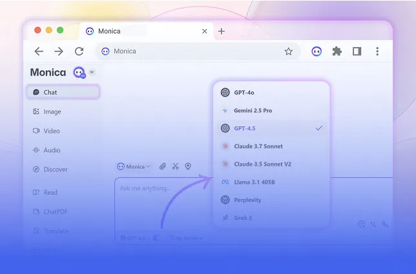The width and height of the screenshot is (416, 274).
Task: Select the checked GPT-4.5 model entry
Action: tap(271, 128)
